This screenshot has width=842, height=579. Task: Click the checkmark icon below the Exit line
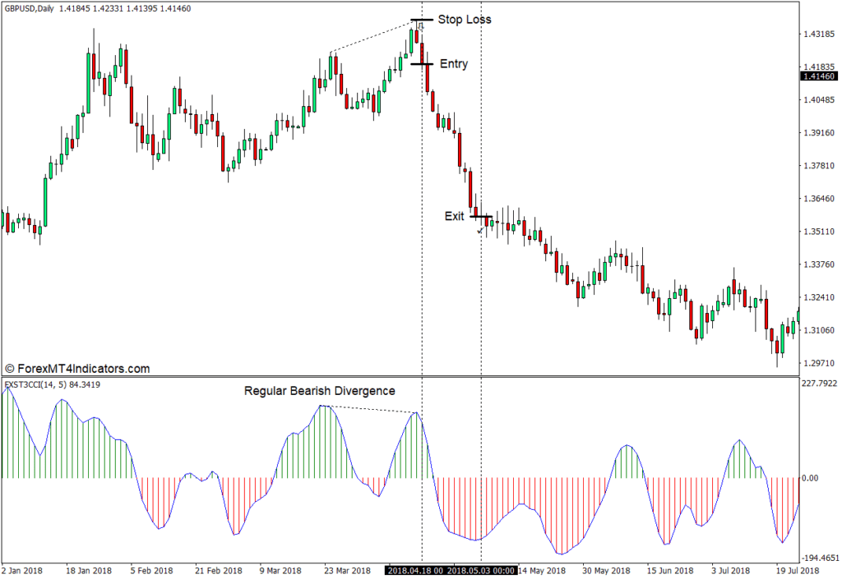coord(480,232)
